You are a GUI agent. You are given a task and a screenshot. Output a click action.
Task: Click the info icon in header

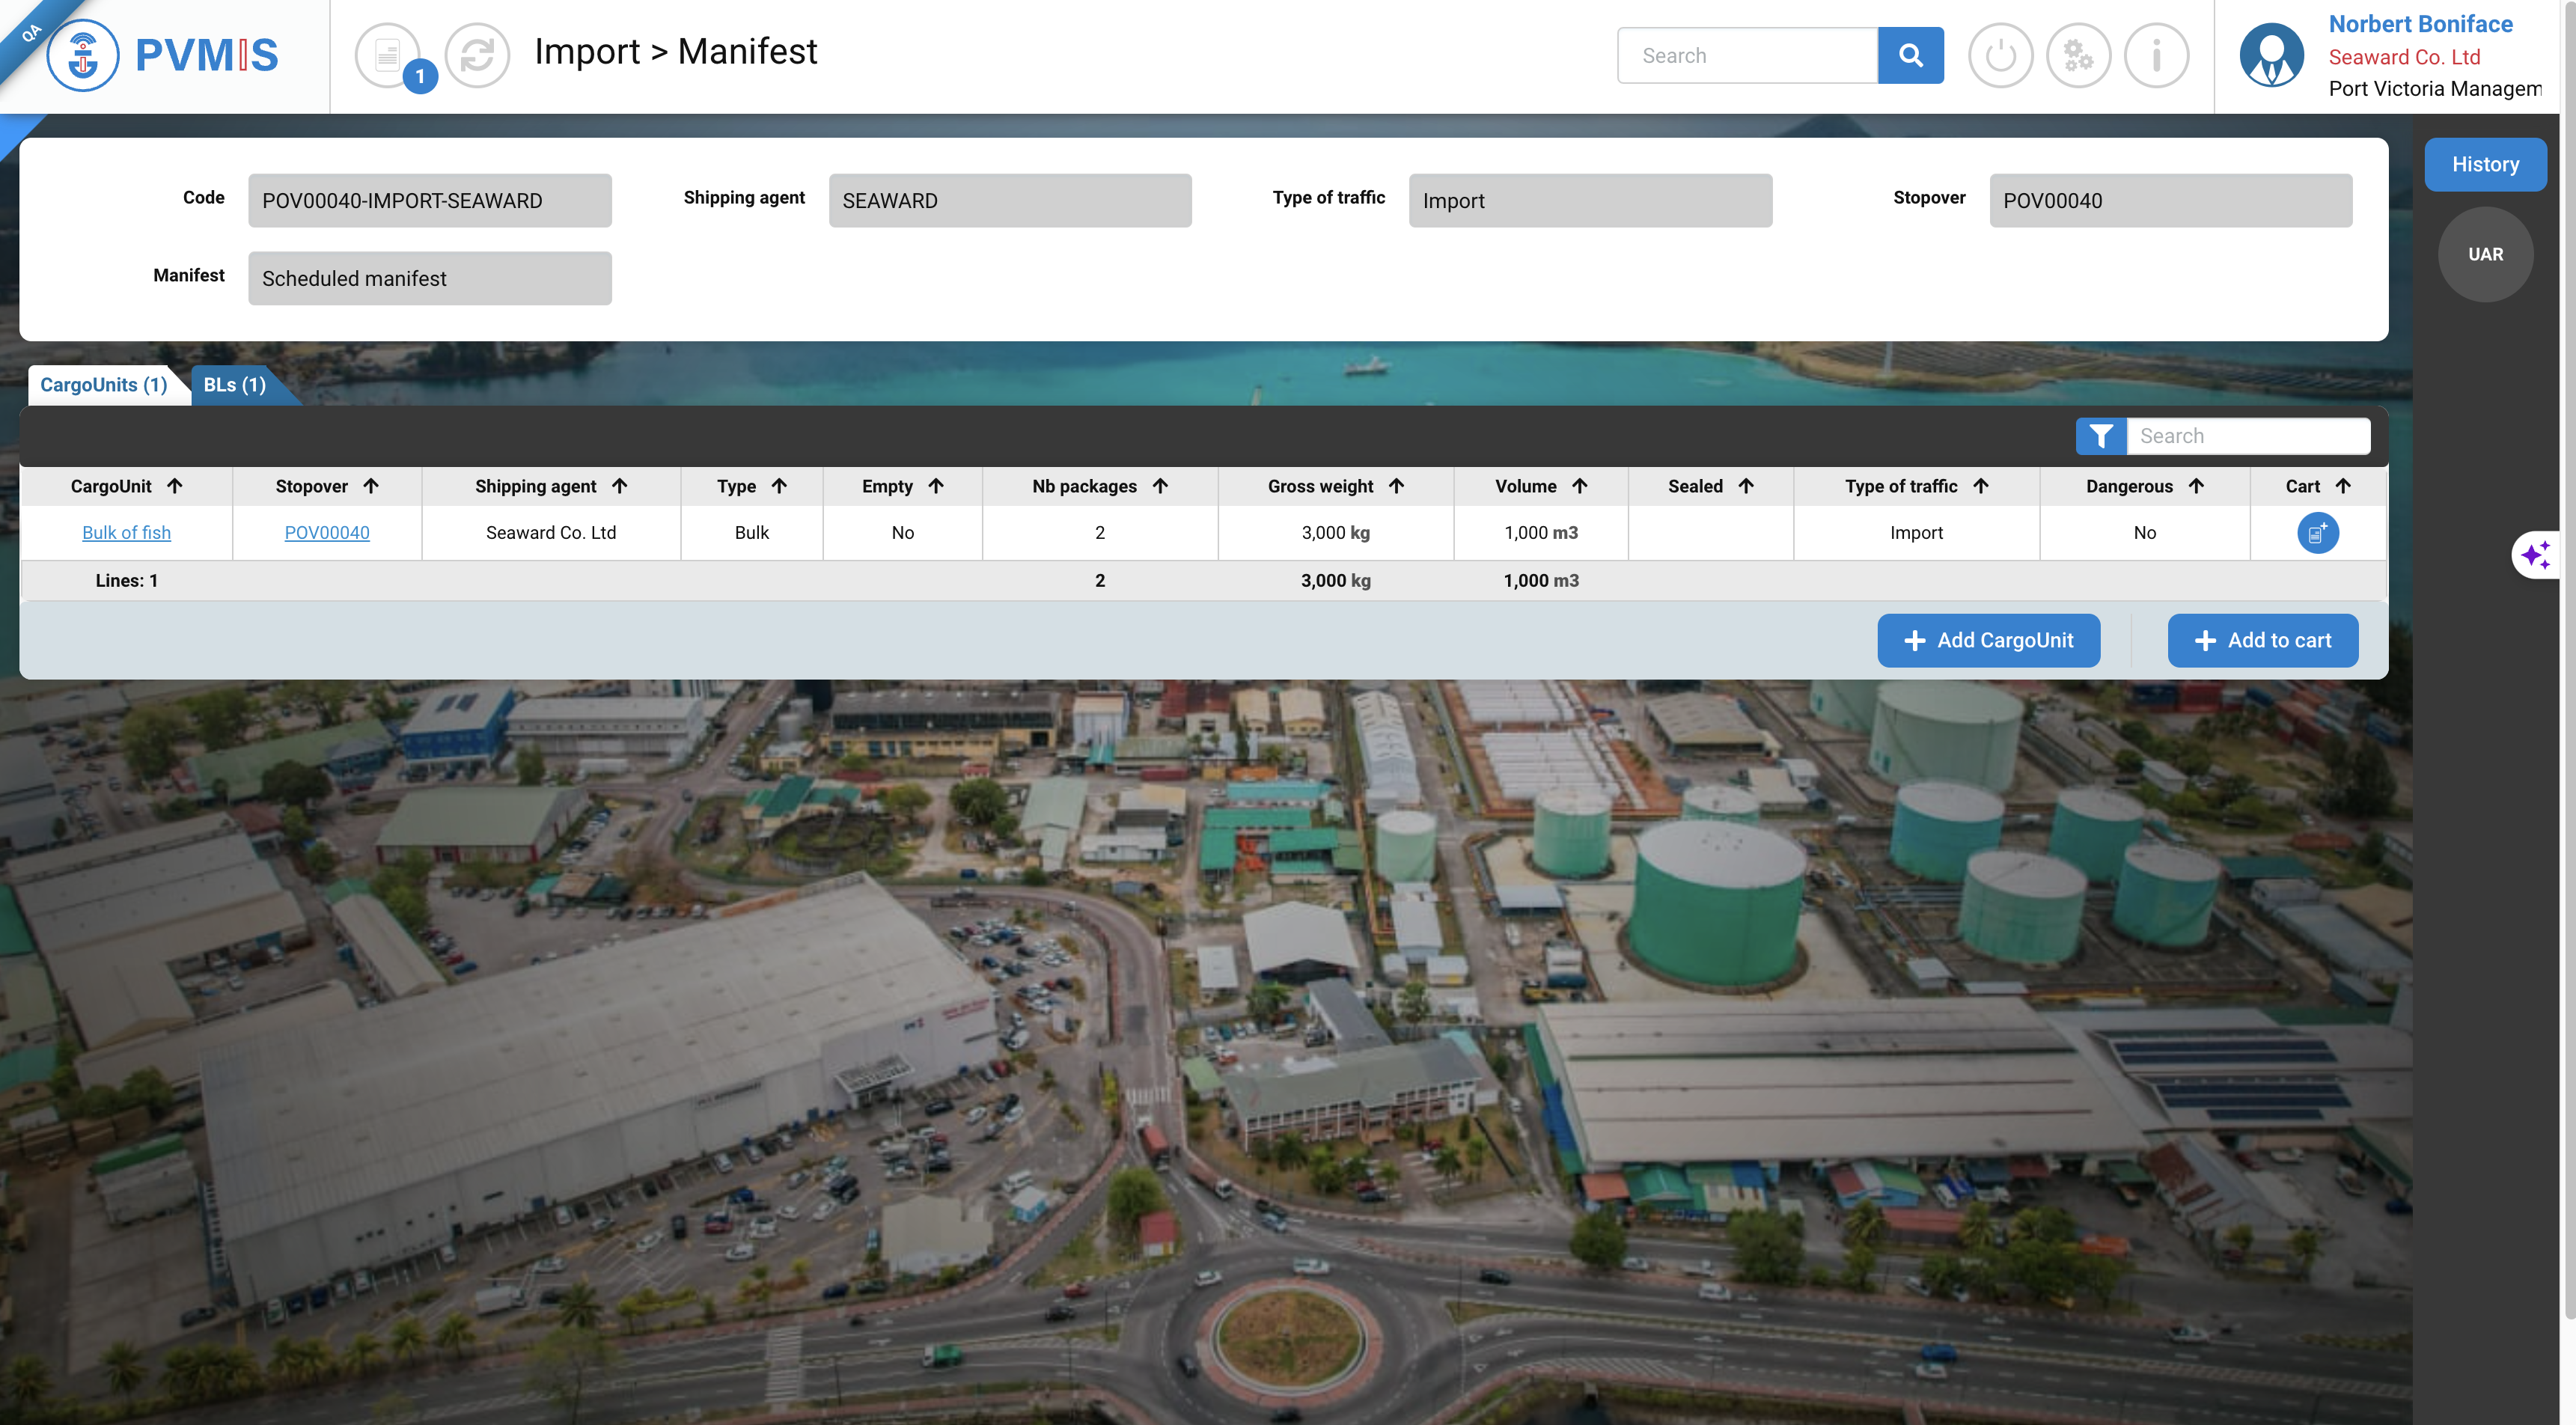click(x=2156, y=55)
